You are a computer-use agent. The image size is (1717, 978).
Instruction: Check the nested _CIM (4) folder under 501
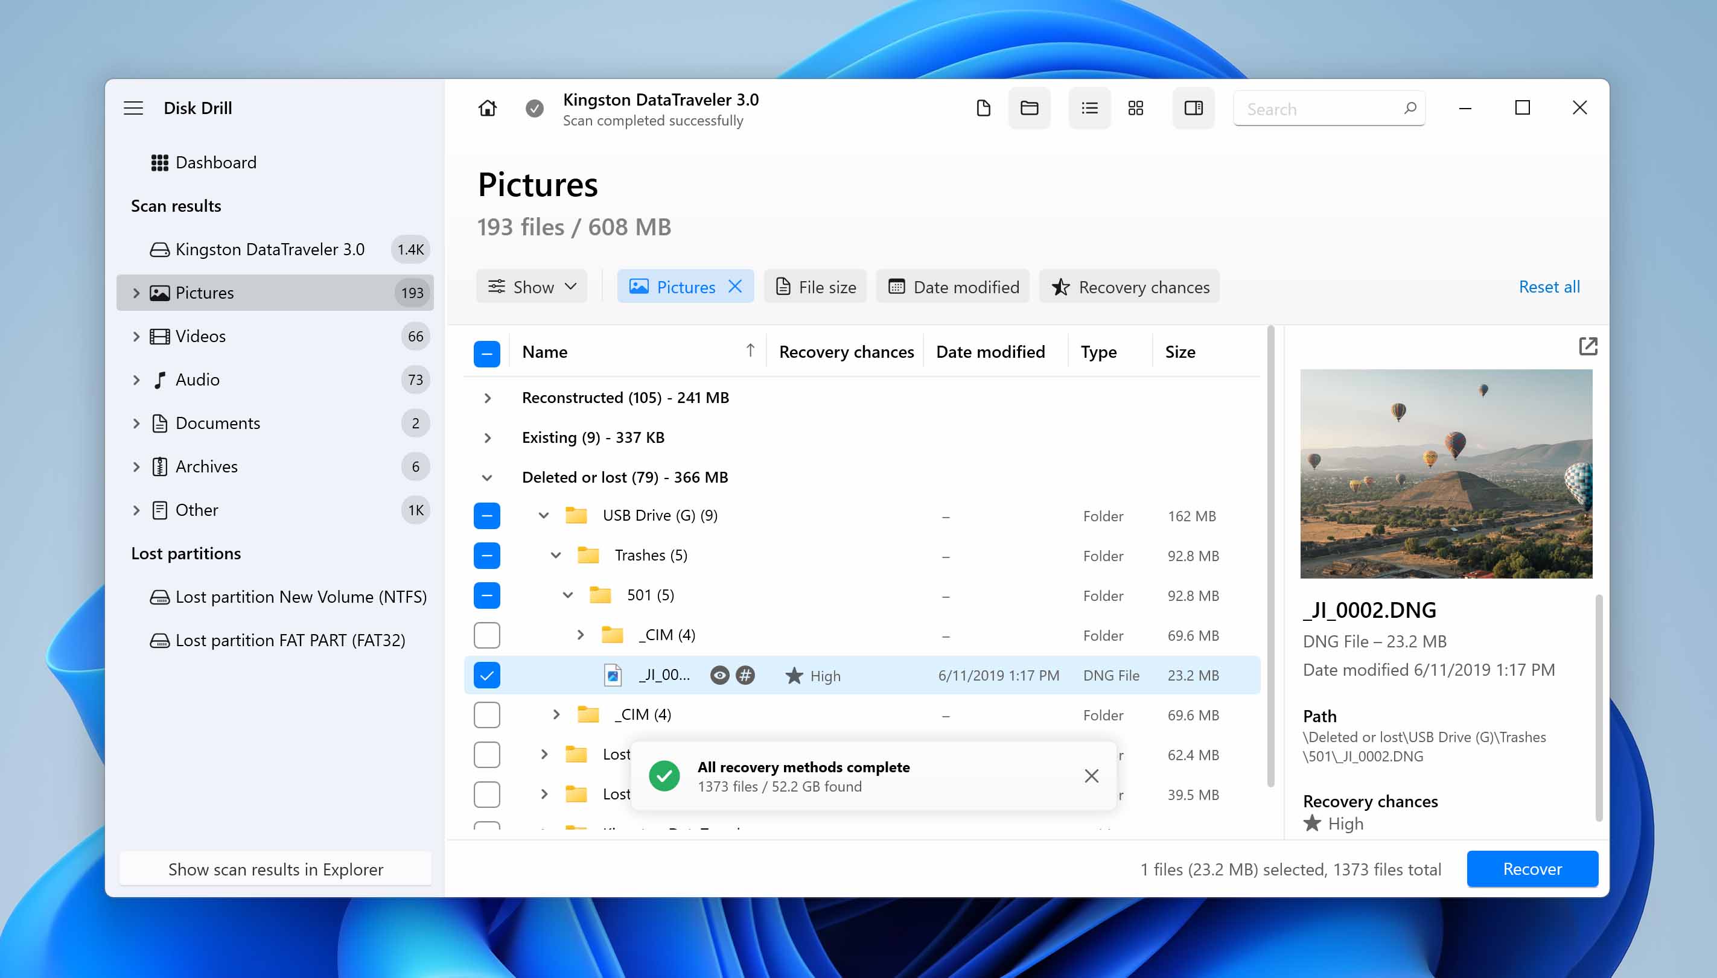[x=486, y=635]
